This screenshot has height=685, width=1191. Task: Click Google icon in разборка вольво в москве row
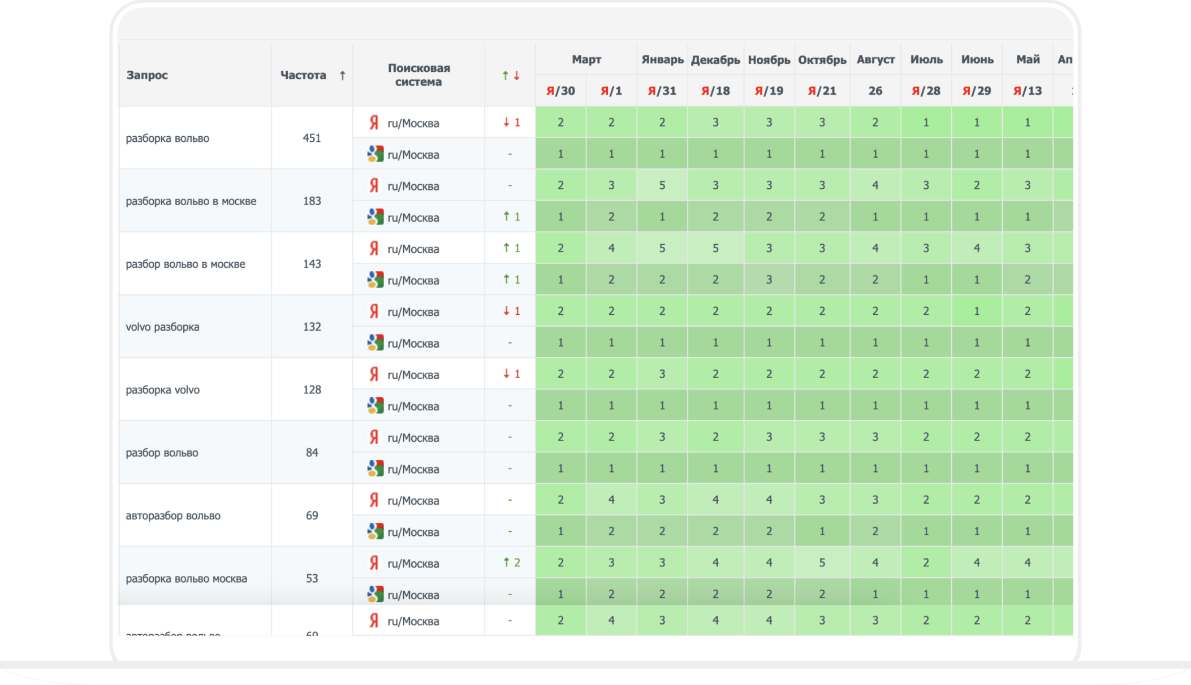(376, 216)
